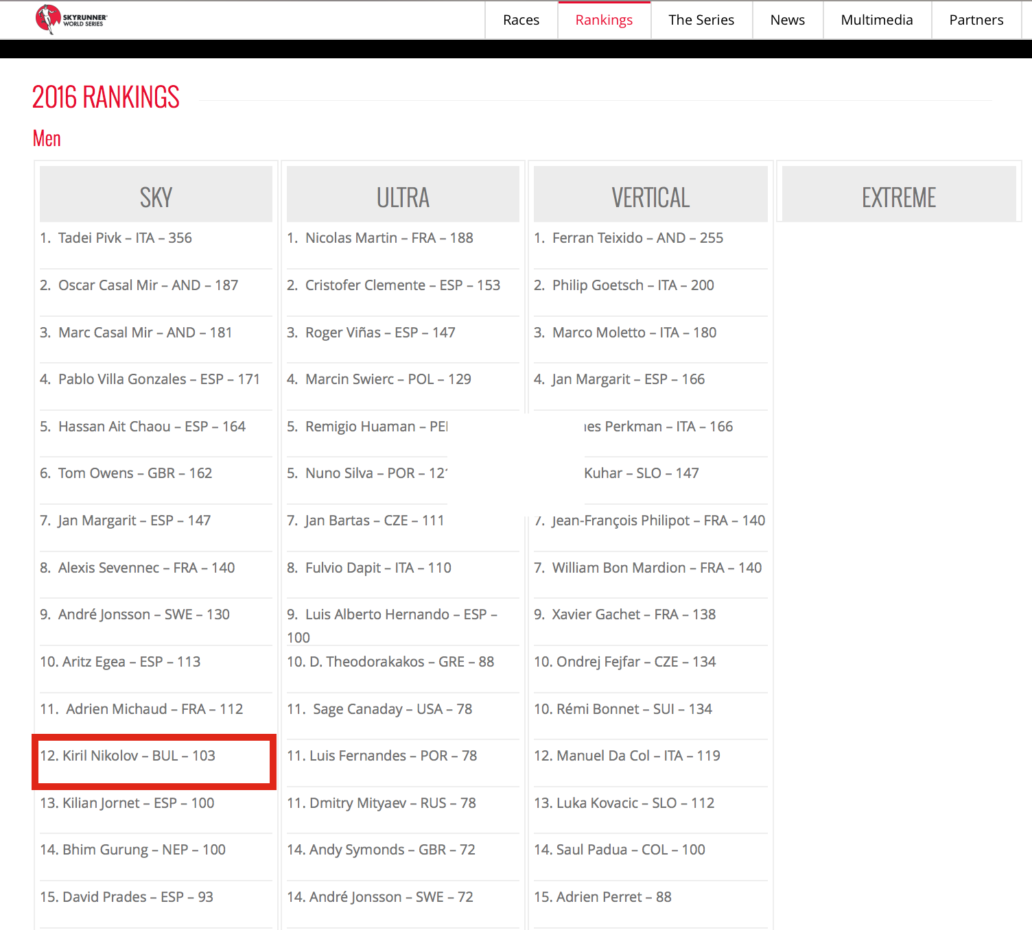This screenshot has width=1032, height=930.
Task: Select the ULTRA category header
Action: tap(403, 197)
